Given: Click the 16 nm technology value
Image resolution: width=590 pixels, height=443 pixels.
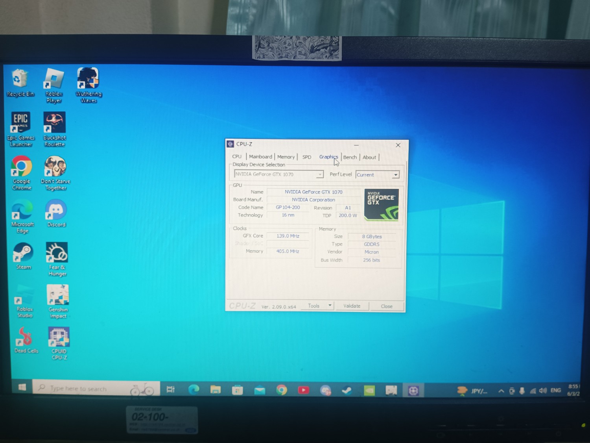Looking at the screenshot, I should coord(288,215).
